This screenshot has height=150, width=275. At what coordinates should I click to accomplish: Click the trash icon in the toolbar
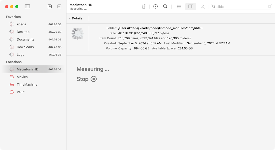[x=144, y=6]
